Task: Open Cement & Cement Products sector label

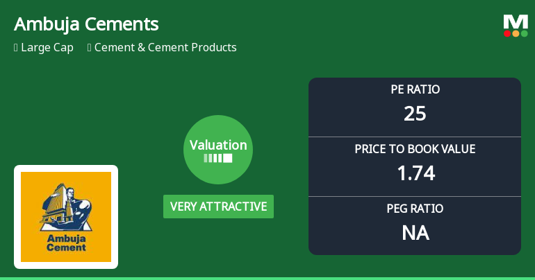Action: point(165,48)
